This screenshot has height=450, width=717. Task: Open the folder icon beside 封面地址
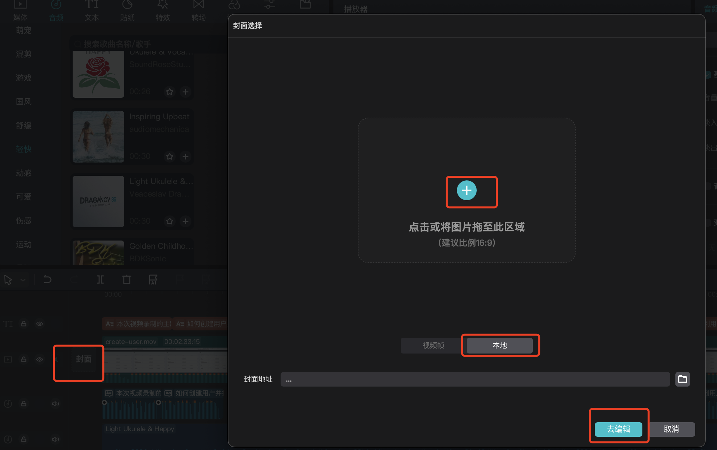pyautogui.click(x=683, y=379)
